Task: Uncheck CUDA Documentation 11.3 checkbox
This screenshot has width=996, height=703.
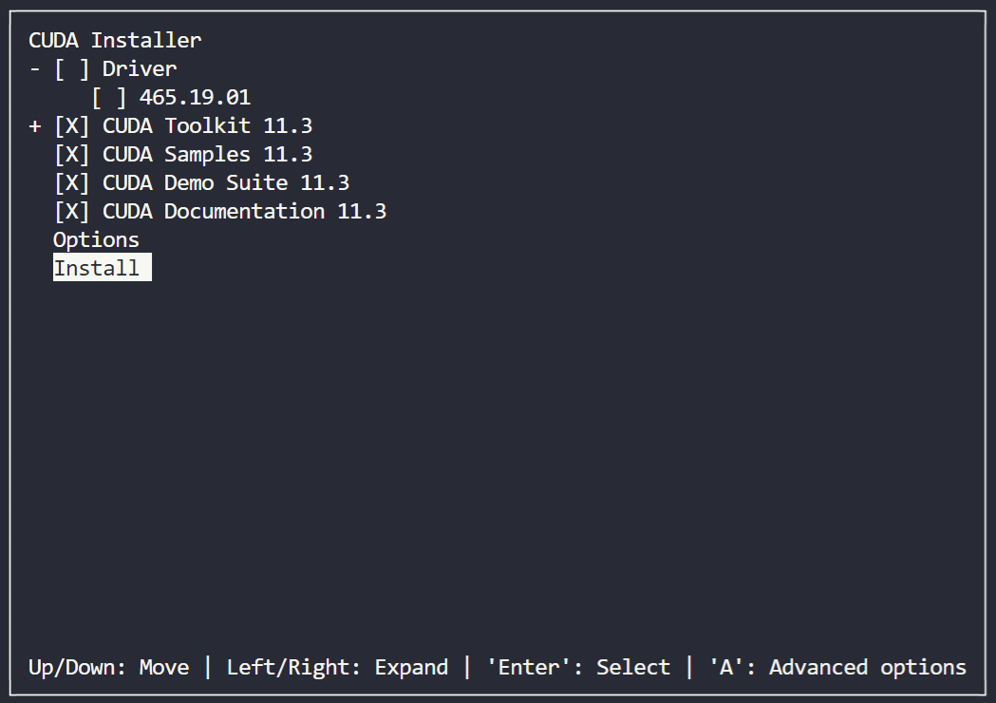Action: (72, 212)
